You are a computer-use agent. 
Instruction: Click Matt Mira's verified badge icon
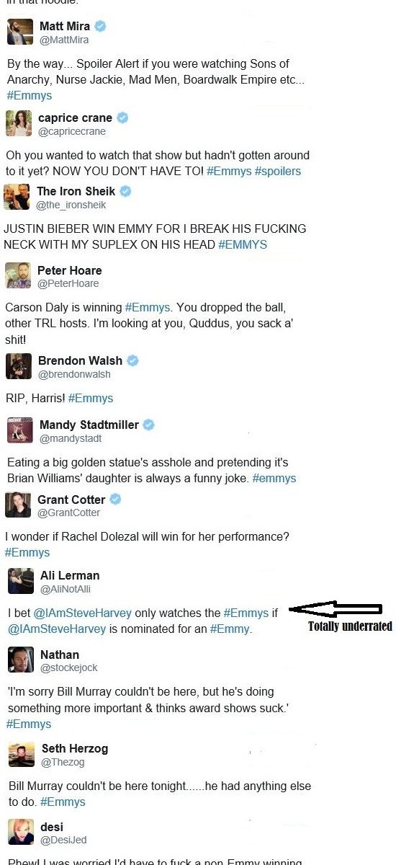[x=101, y=27]
